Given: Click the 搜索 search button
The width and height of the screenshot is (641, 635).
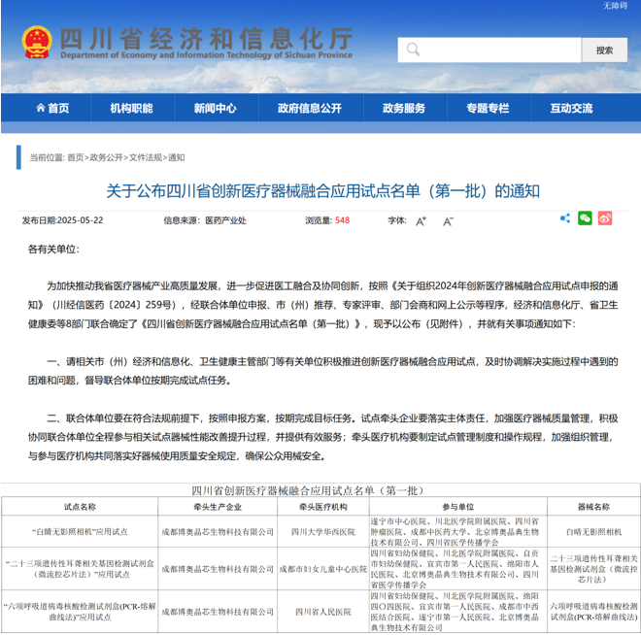Looking at the screenshot, I should [605, 50].
